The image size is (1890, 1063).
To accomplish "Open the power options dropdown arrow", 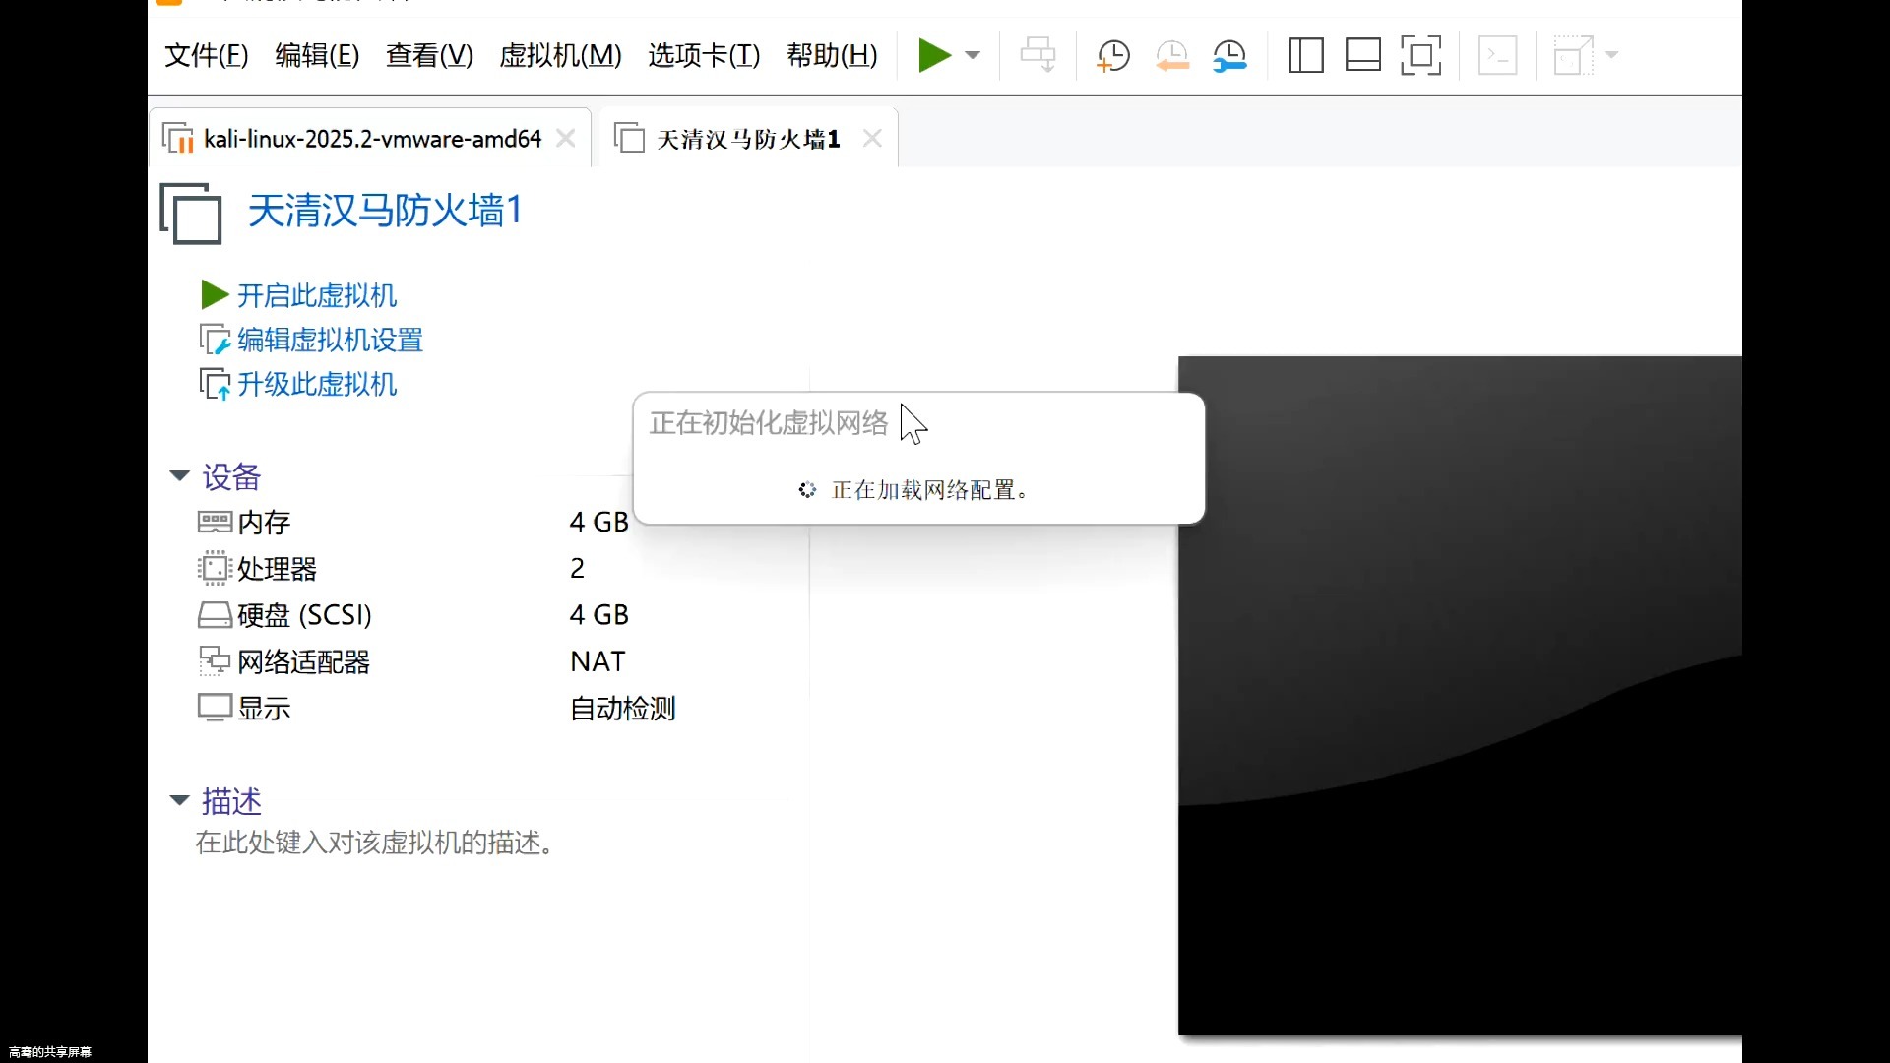I will tap(973, 55).
